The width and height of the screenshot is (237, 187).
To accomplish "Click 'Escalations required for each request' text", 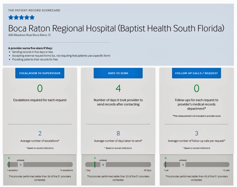I will [40, 100].
